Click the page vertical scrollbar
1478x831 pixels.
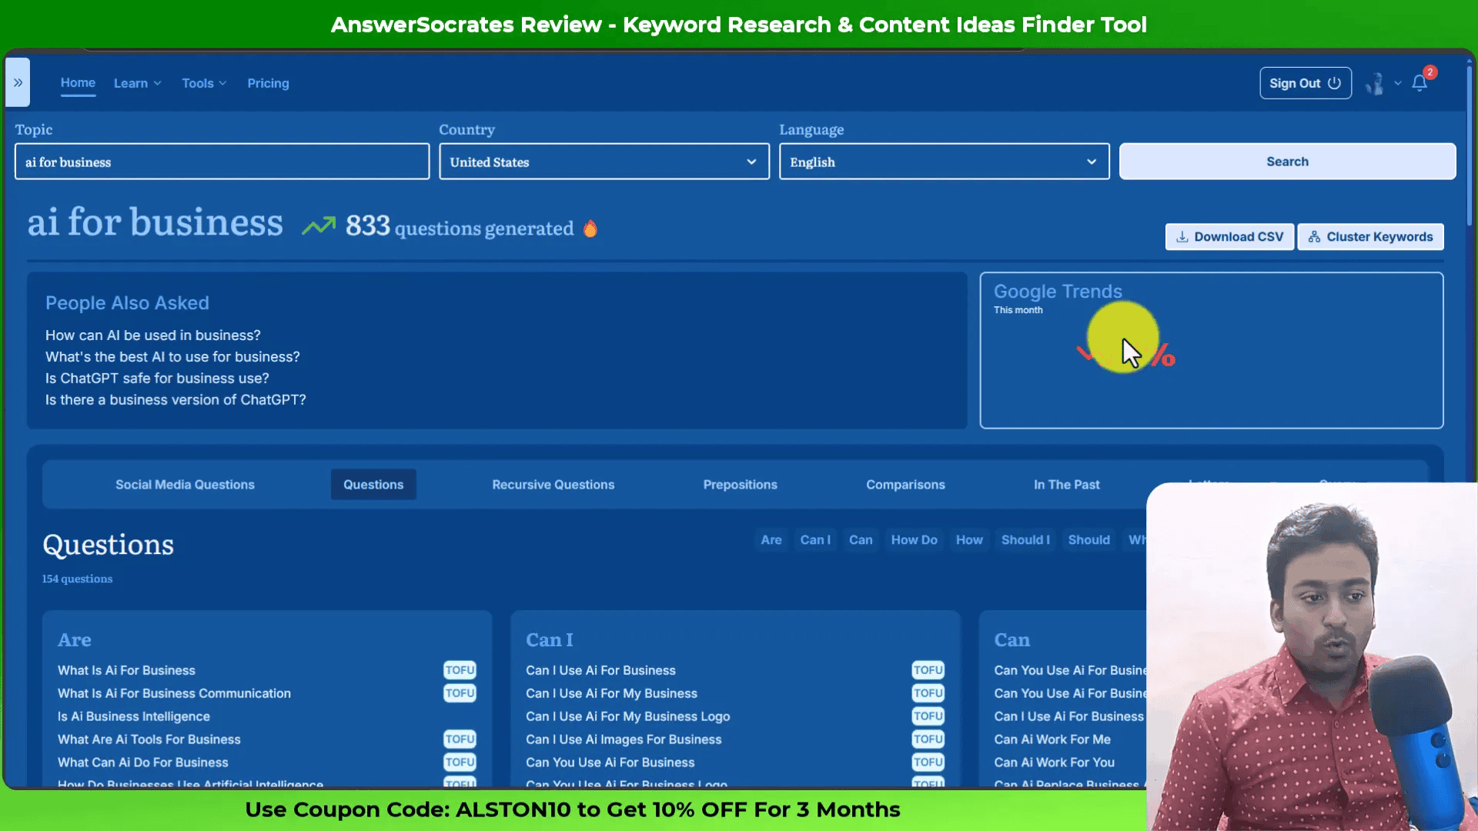[x=1470, y=146]
